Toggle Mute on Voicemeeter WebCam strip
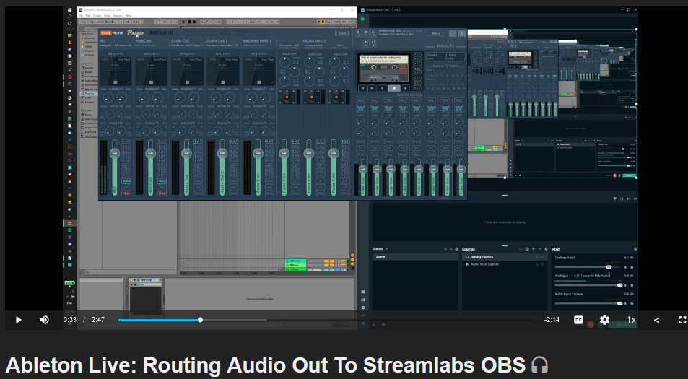The image size is (688, 379). pos(162,193)
